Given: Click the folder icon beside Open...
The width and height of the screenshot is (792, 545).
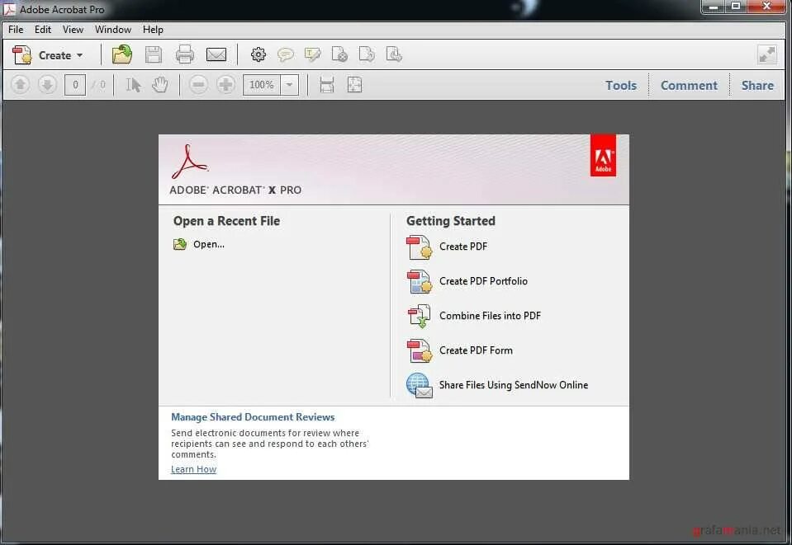Looking at the screenshot, I should [x=180, y=245].
